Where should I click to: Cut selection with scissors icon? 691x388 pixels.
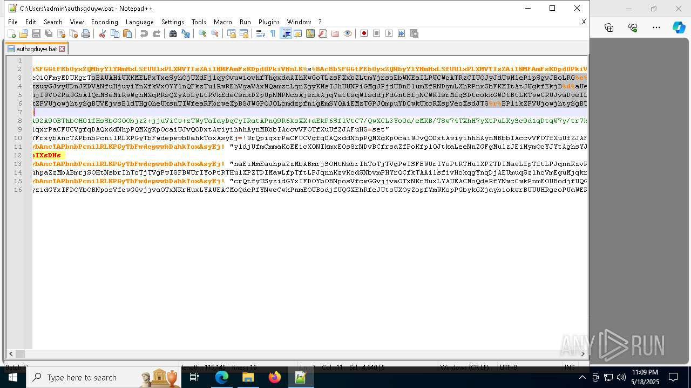pos(102,33)
